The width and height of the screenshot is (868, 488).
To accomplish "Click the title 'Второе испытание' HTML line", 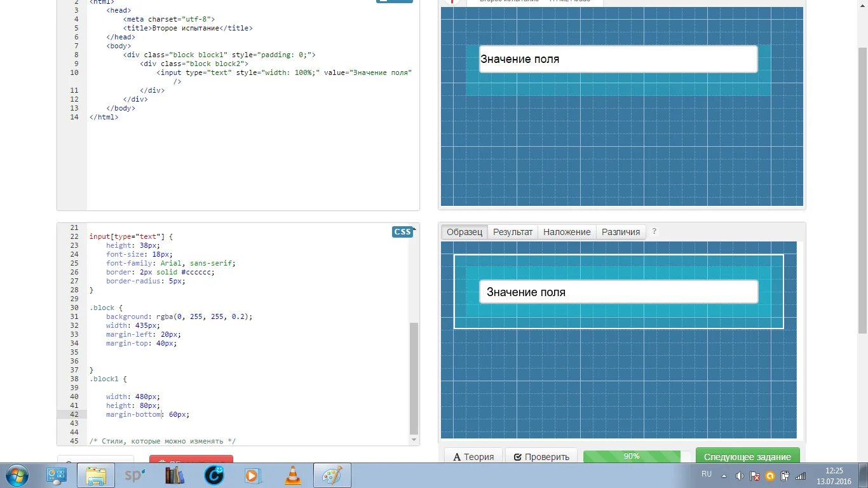I will [188, 28].
